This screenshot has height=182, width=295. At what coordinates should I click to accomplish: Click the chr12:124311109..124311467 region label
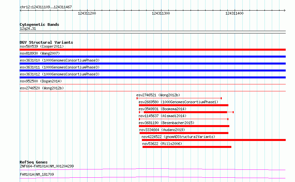coord(46,7)
